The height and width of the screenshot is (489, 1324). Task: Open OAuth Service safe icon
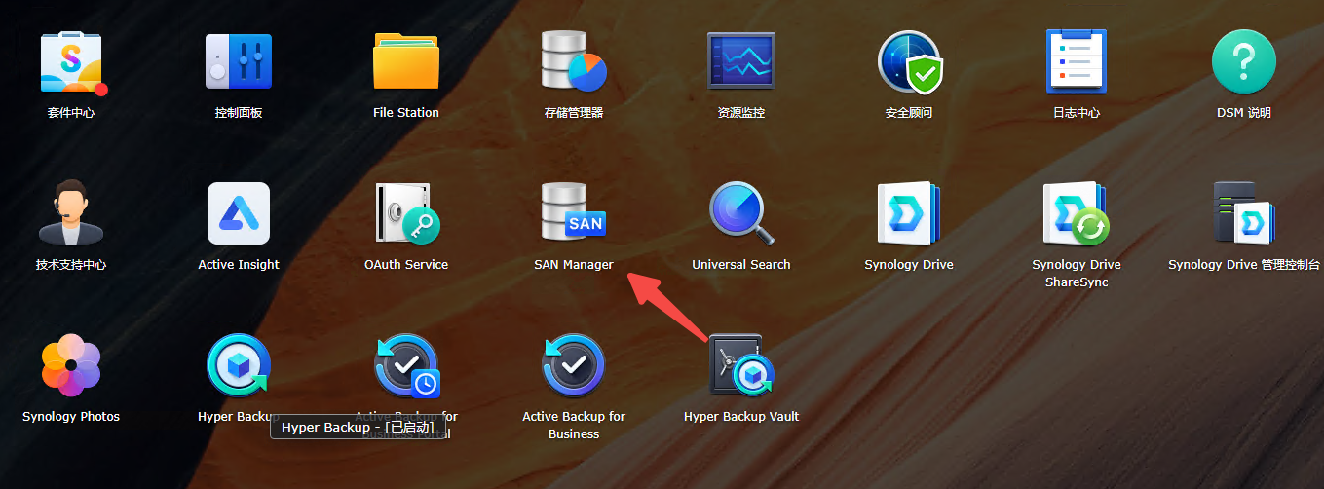pyautogui.click(x=408, y=213)
